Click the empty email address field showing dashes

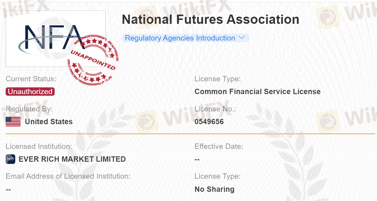tap(8, 189)
